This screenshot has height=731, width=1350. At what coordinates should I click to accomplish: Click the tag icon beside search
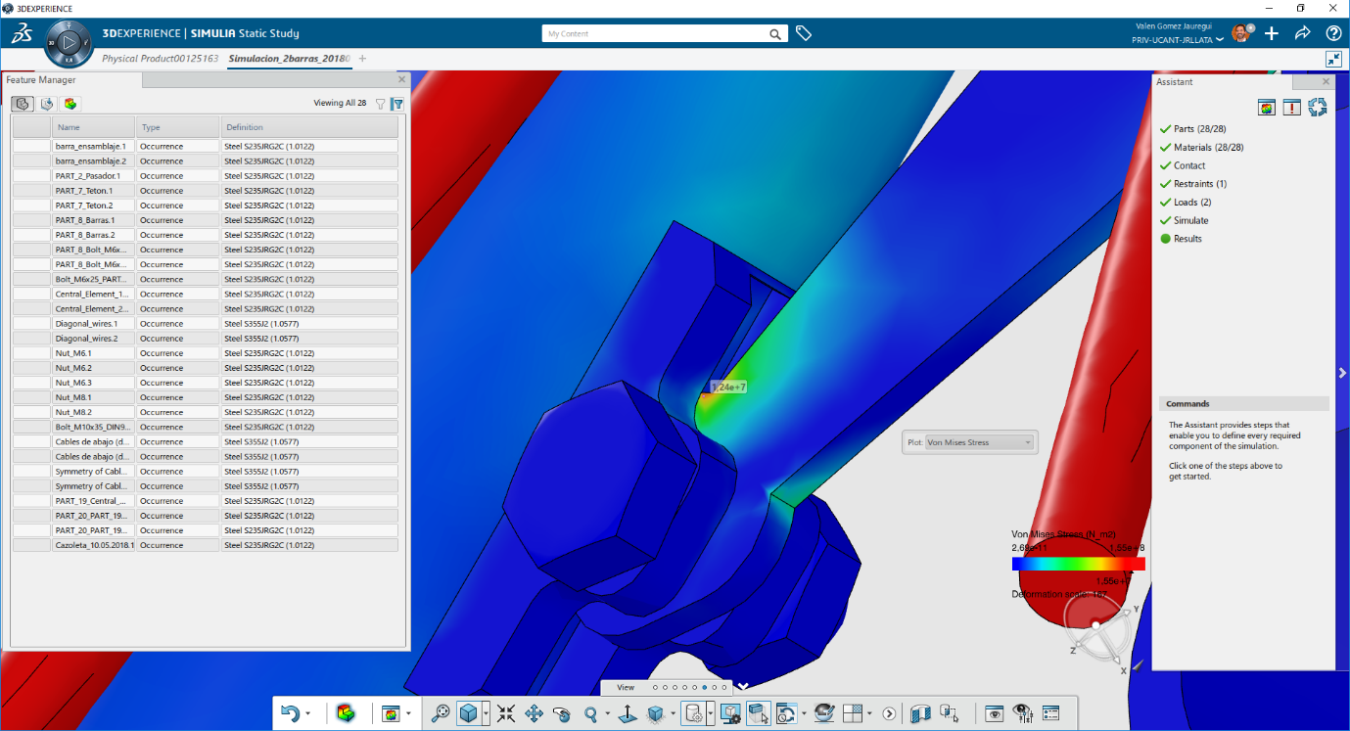click(x=803, y=33)
